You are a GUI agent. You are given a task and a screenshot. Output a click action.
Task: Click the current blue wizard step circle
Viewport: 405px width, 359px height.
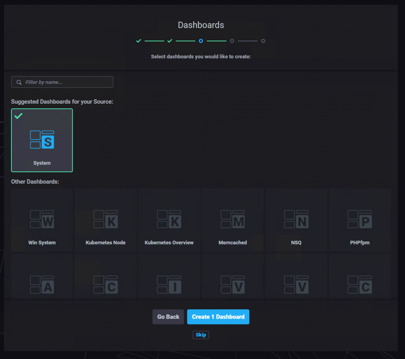(x=201, y=41)
